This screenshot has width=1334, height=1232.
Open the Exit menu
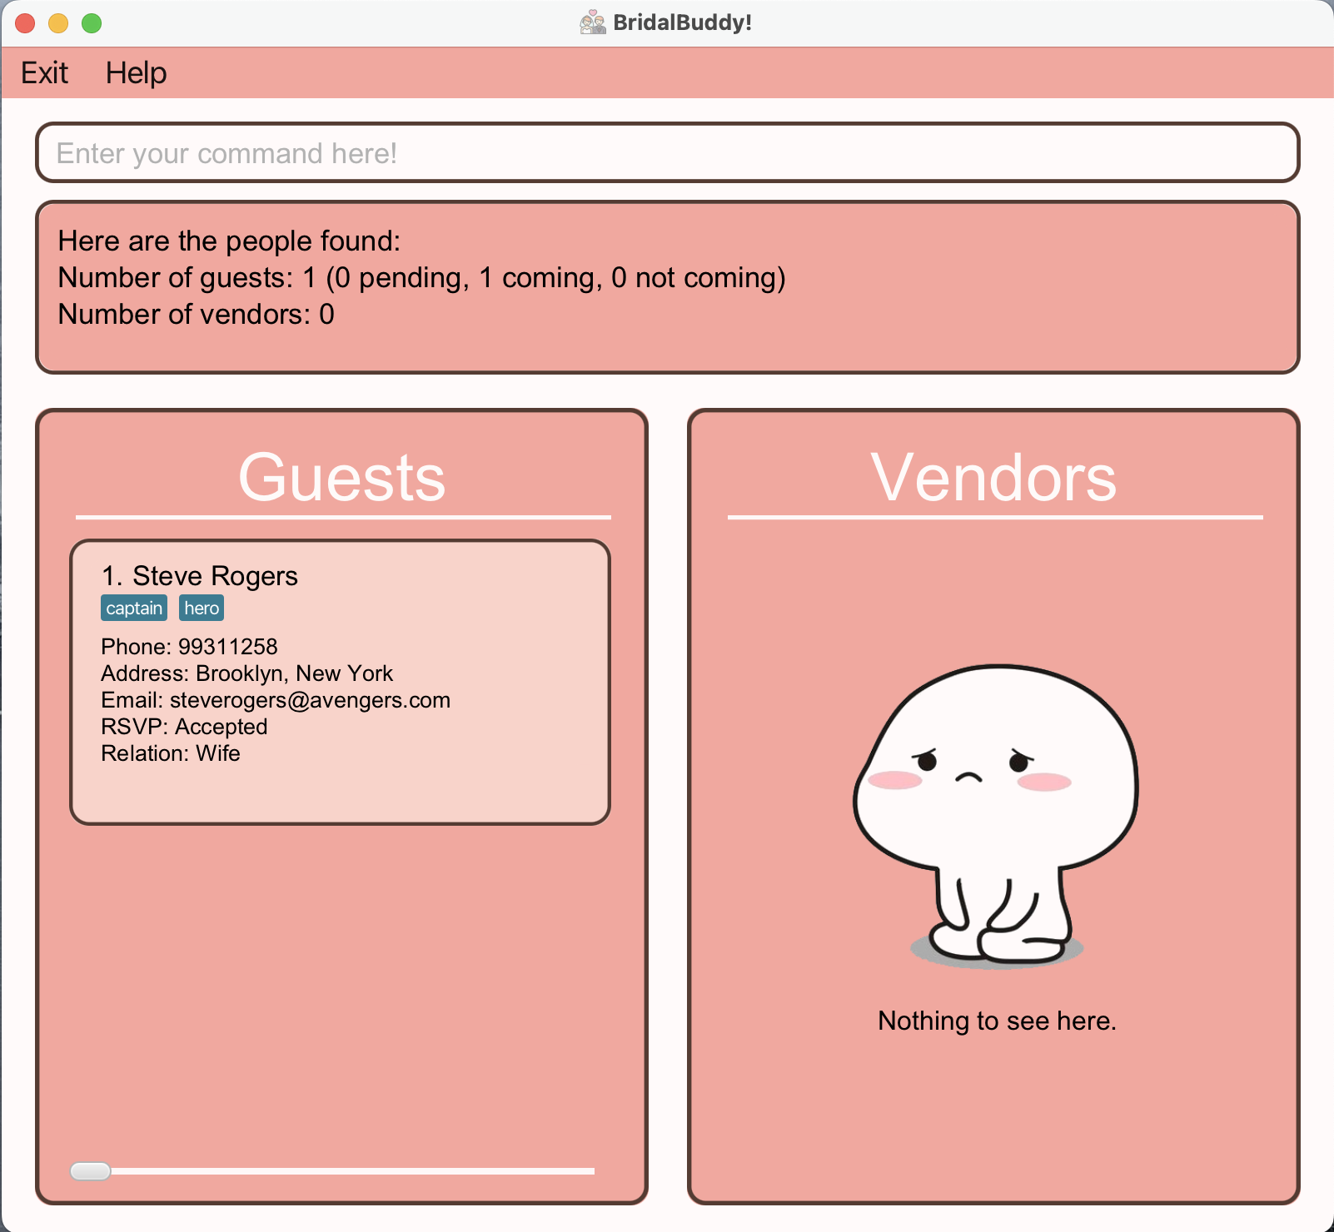(x=44, y=73)
